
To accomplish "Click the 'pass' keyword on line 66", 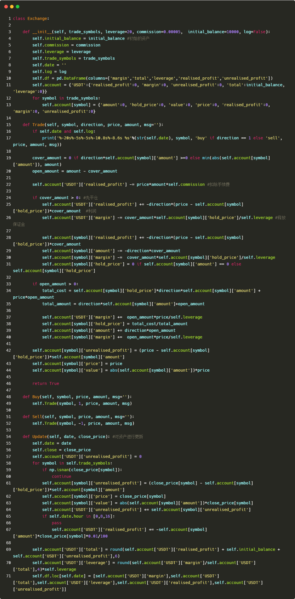I will click(x=56, y=523).
